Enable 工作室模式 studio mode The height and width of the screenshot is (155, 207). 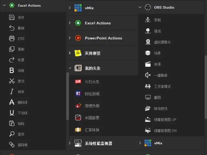point(148,86)
